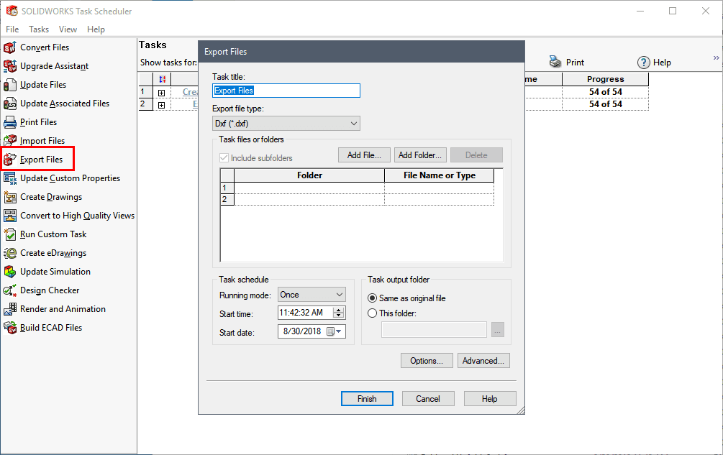Open the View menu
723x455 pixels.
(68, 29)
